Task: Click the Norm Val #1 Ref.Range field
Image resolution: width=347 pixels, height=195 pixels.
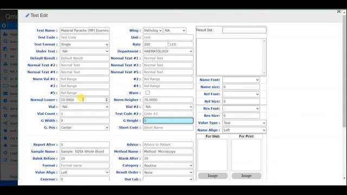Action: pos(85,79)
